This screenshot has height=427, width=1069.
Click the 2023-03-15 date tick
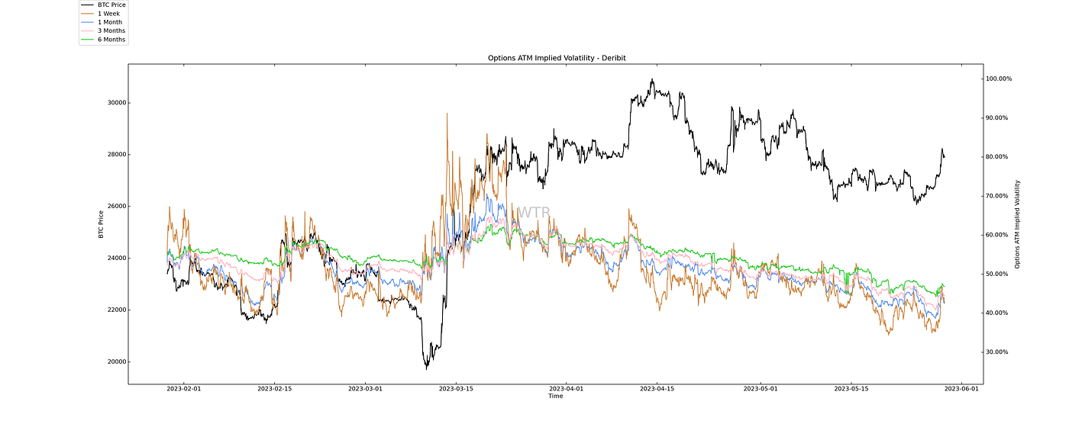455,388
